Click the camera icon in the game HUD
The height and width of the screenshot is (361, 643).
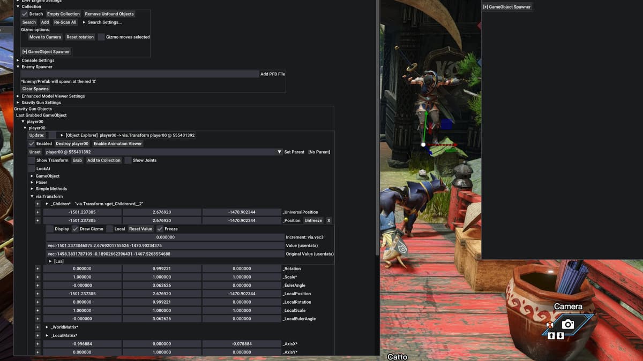point(568,324)
